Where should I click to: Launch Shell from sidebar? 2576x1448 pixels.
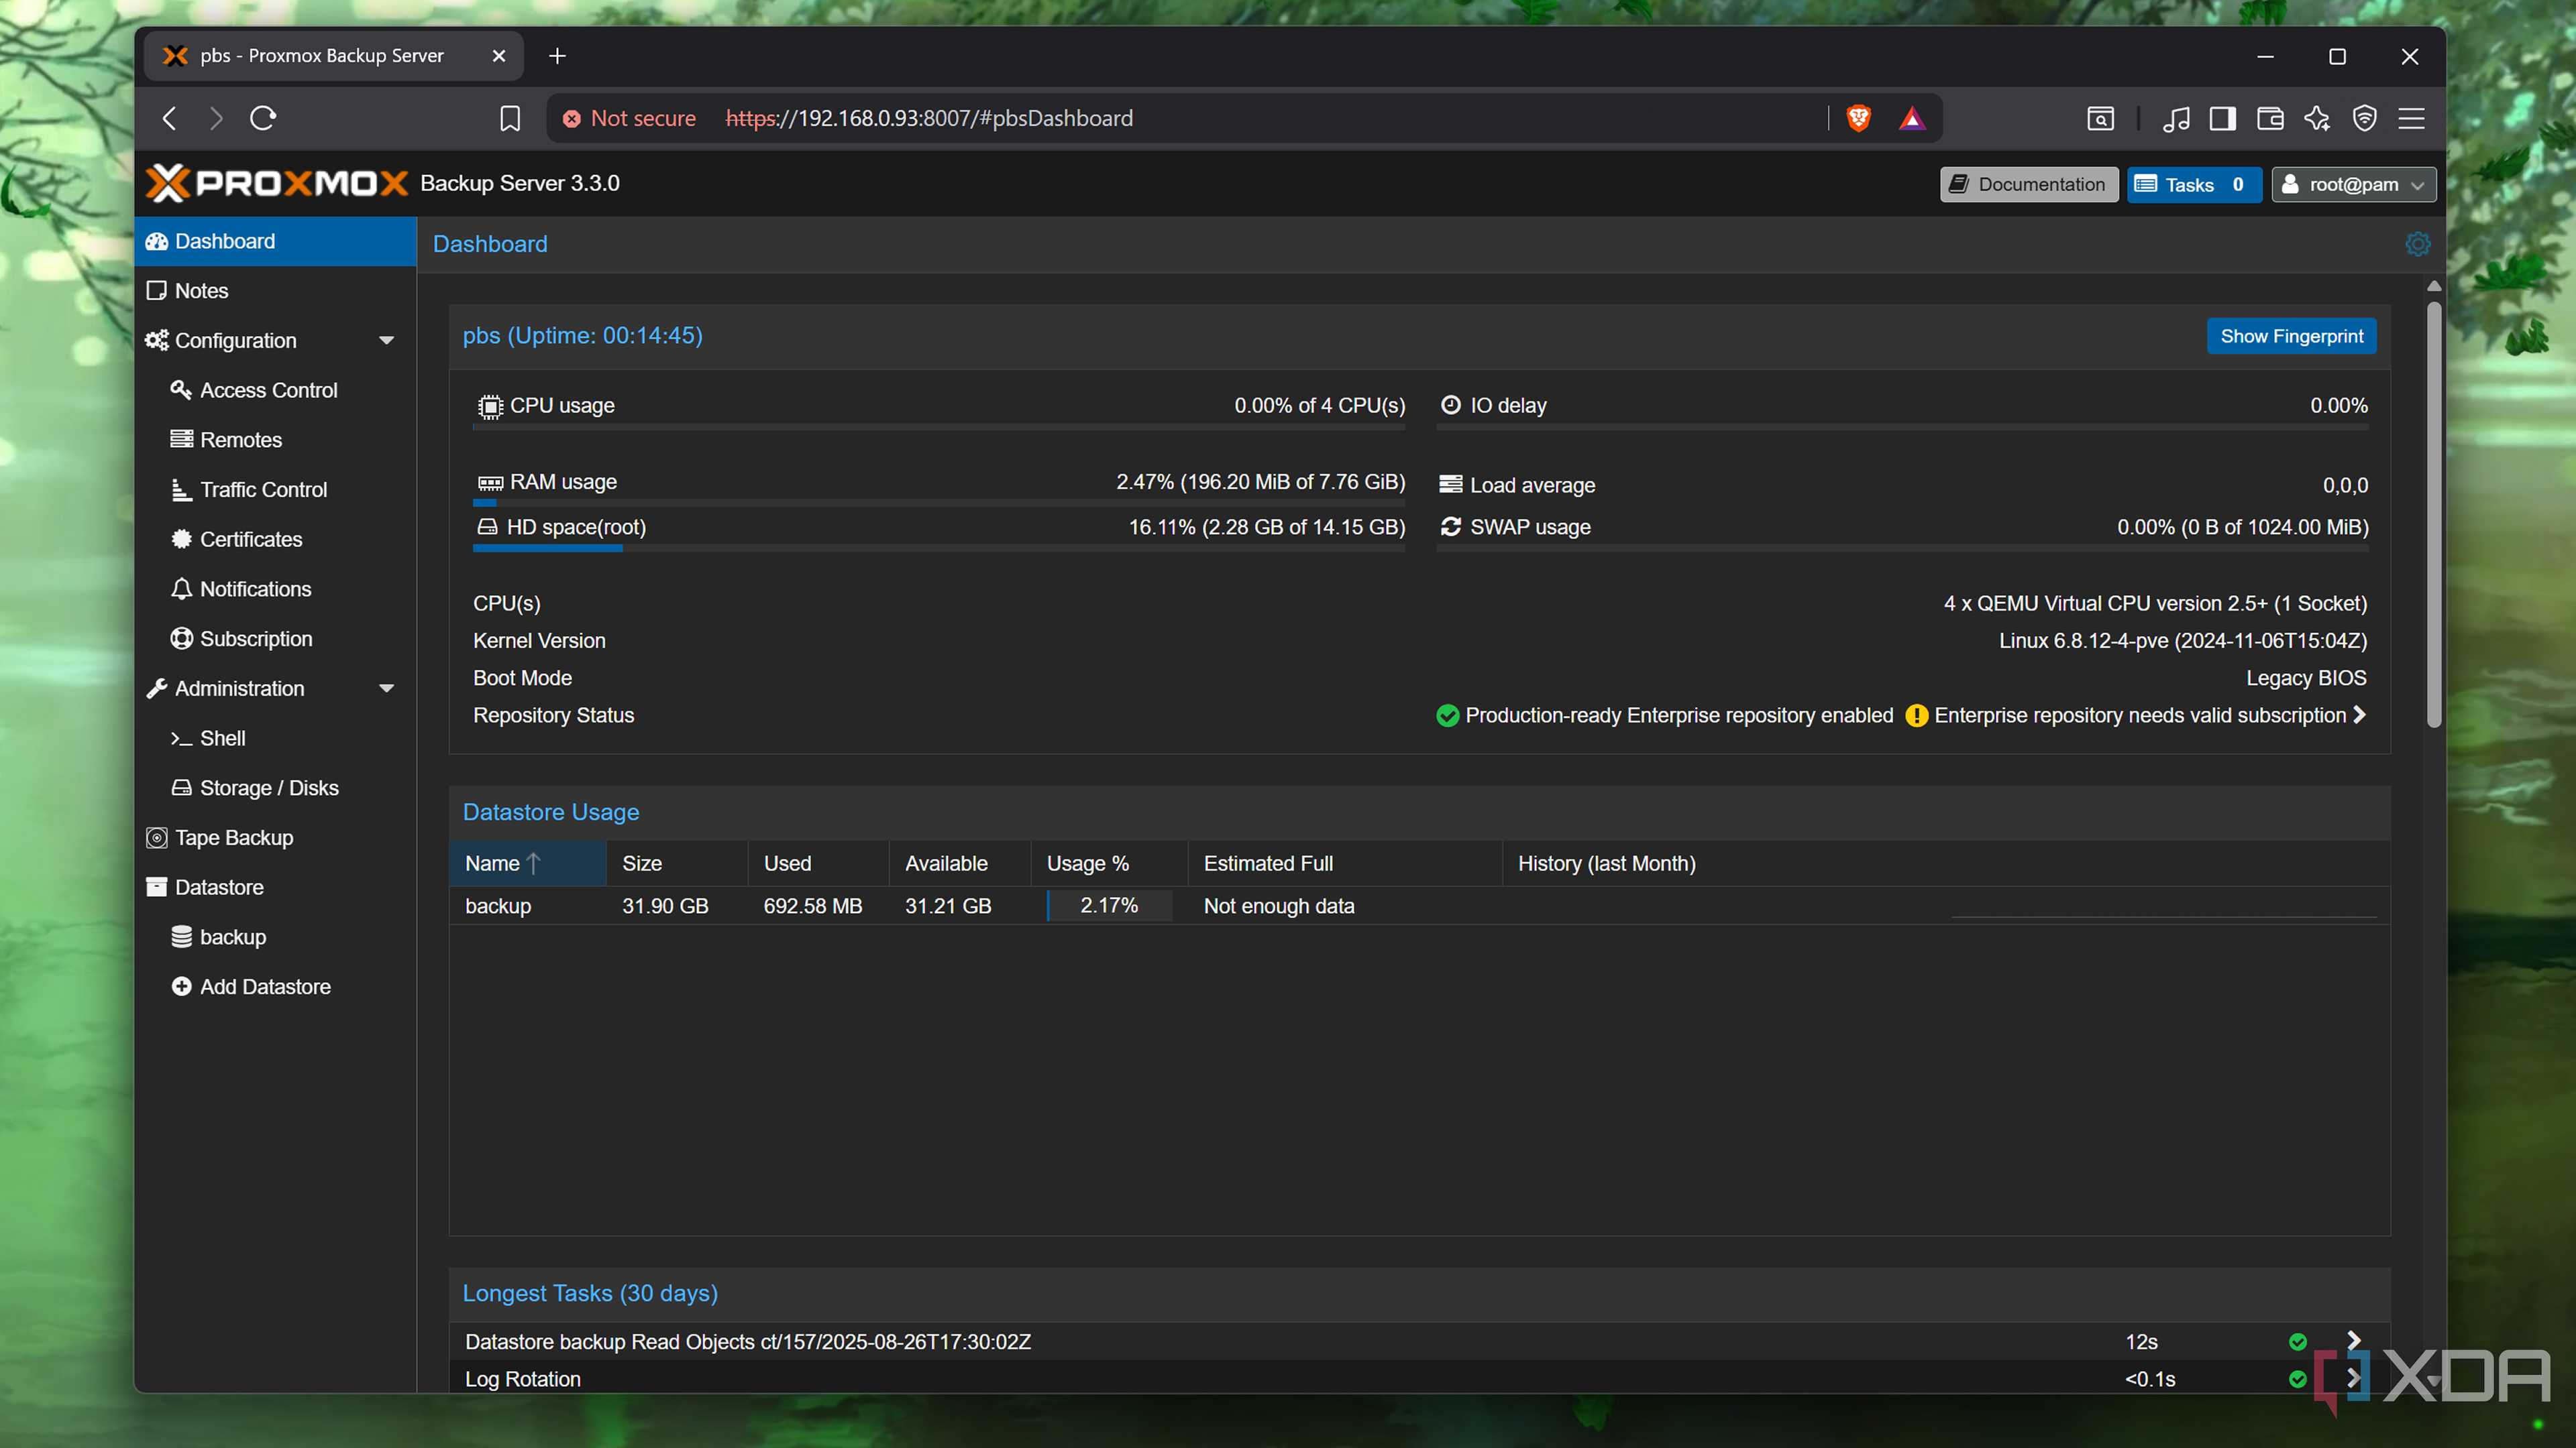pos(275,739)
